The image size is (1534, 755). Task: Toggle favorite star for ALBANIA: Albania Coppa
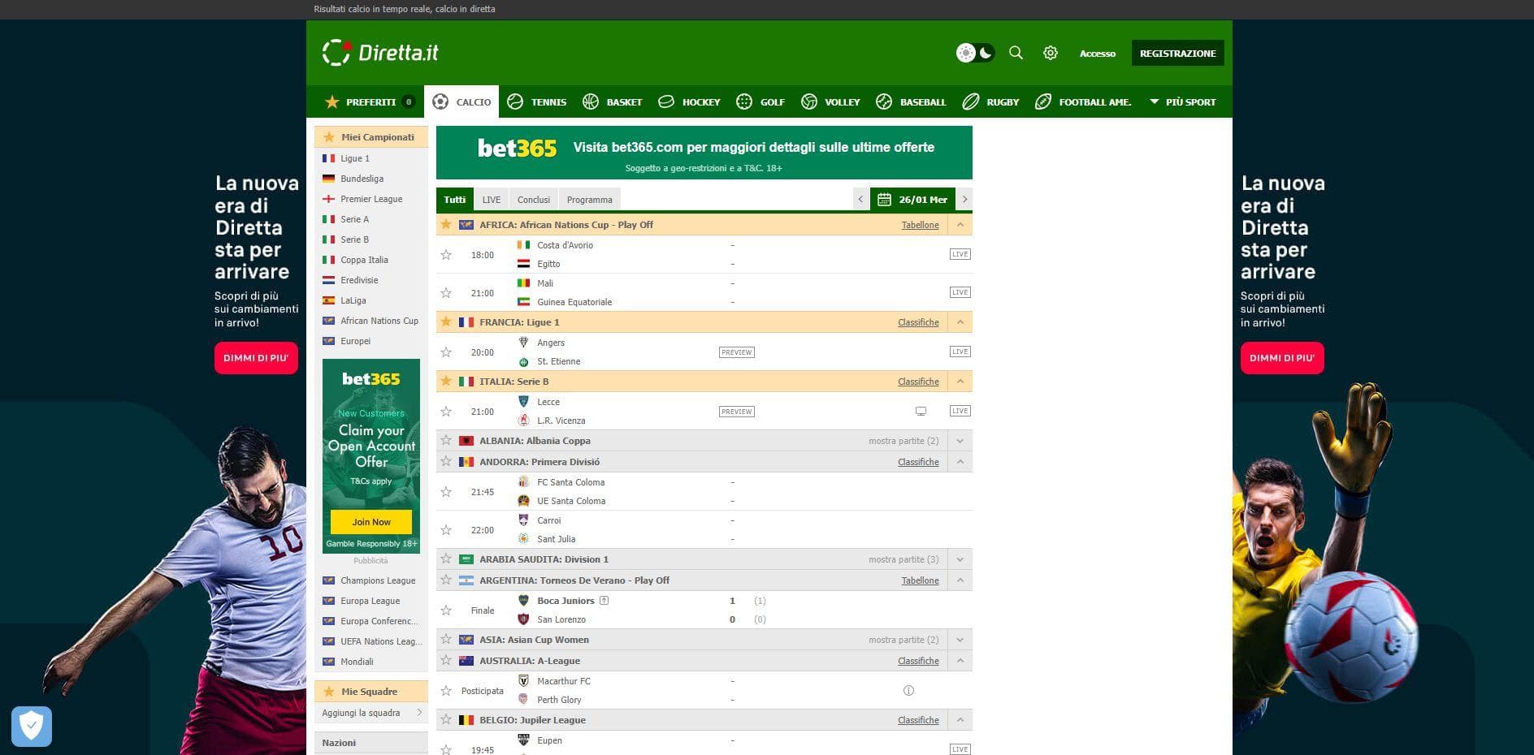(x=446, y=441)
